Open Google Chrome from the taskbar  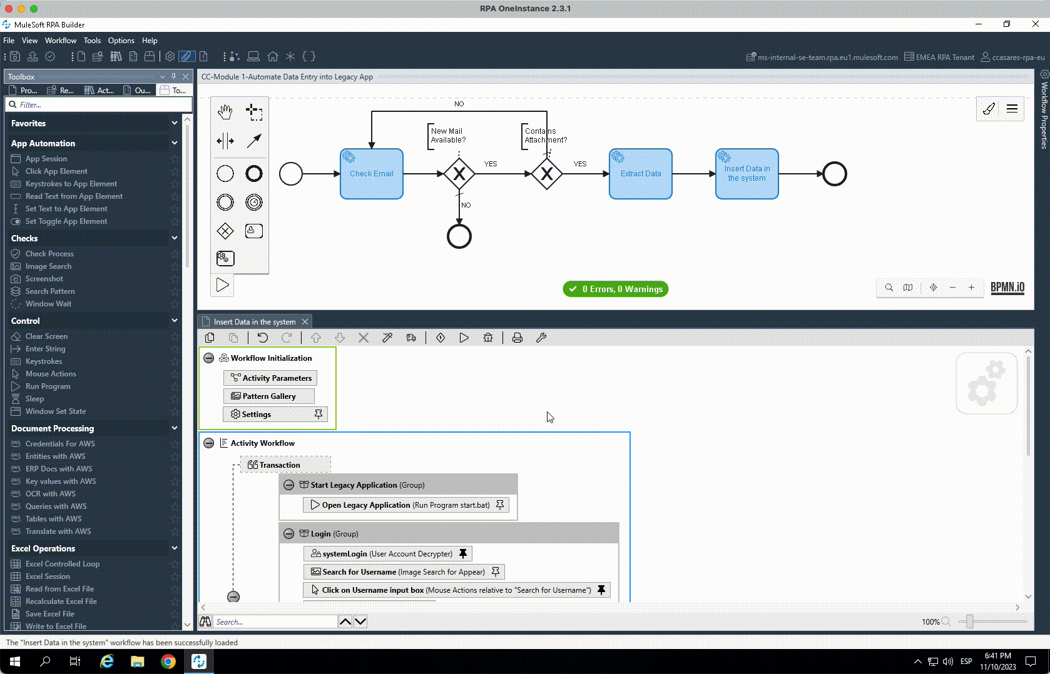(168, 661)
